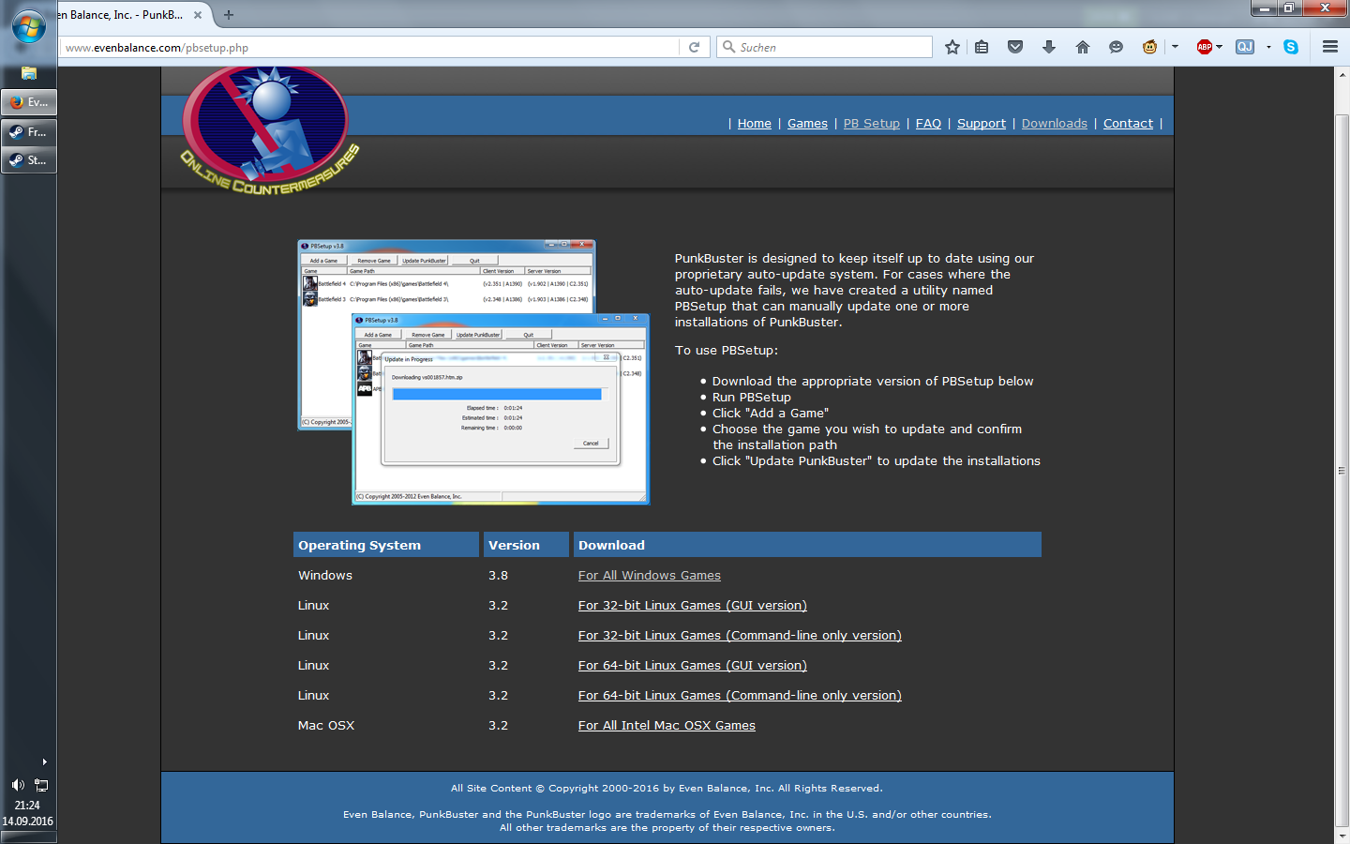Click the search magnifier icon
Viewport: 1350px width, 844px height.
click(x=728, y=47)
